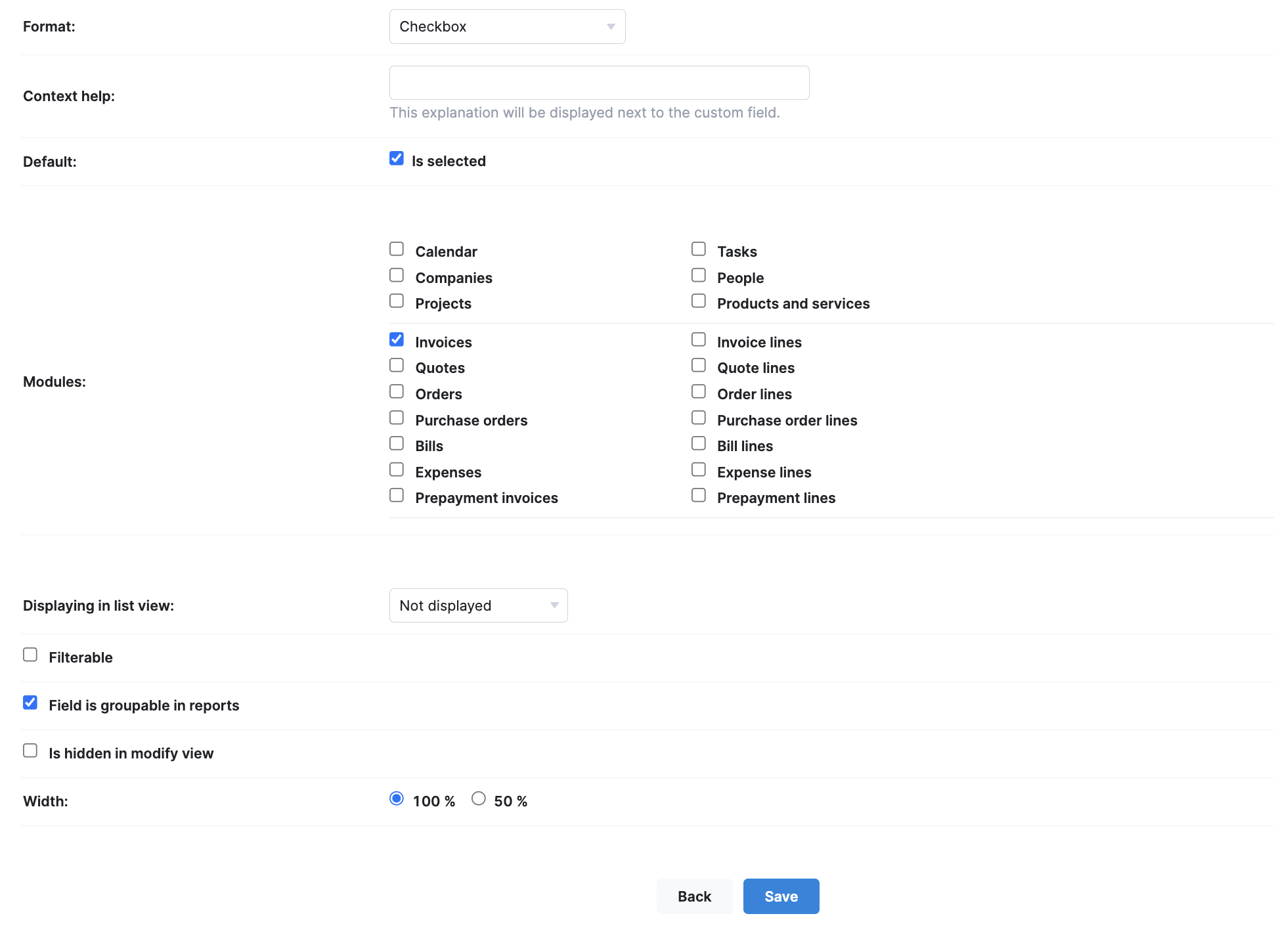Viewport: 1274px width, 939px height.
Task: Uncheck the Is selected default checkbox
Action: [x=397, y=158]
